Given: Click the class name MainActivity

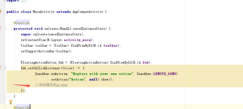Looking at the screenshot, I should pos(43,12).
